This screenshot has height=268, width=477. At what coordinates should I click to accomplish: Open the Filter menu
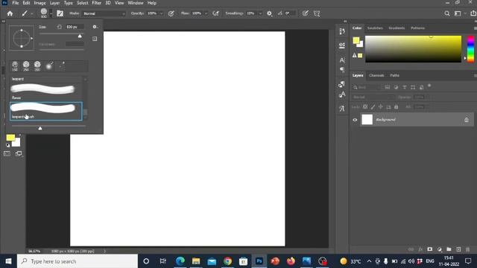(x=96, y=3)
